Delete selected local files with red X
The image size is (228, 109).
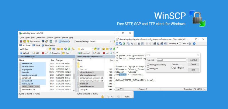43,53
